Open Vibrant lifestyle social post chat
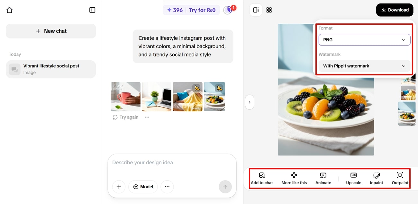 click(x=51, y=69)
